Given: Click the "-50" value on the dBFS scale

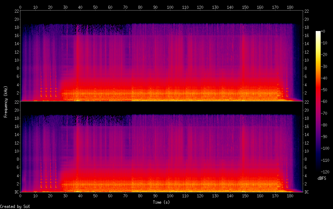Looking at the screenshot, I should point(324,90).
